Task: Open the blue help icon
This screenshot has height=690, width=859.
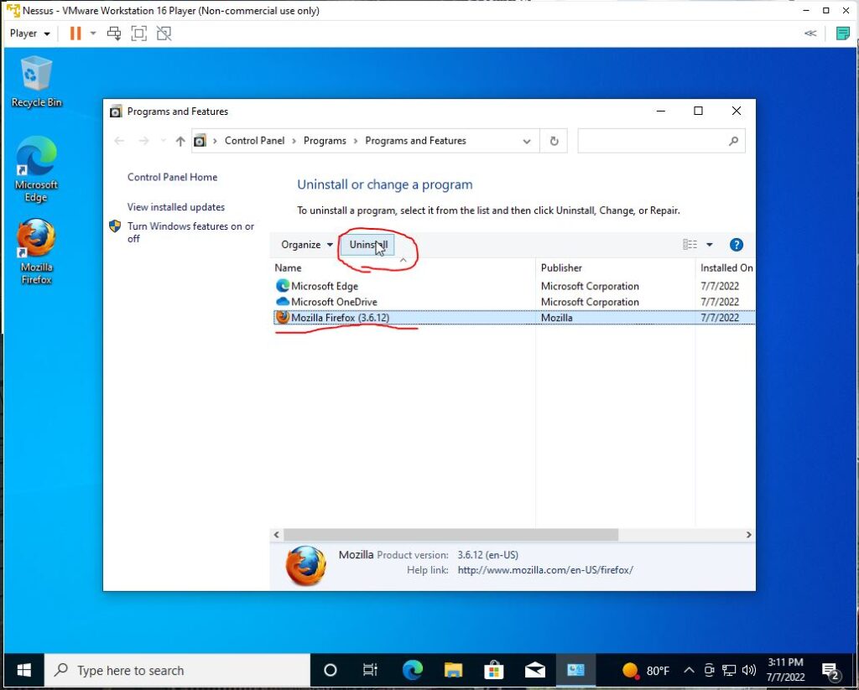Action: click(x=737, y=245)
